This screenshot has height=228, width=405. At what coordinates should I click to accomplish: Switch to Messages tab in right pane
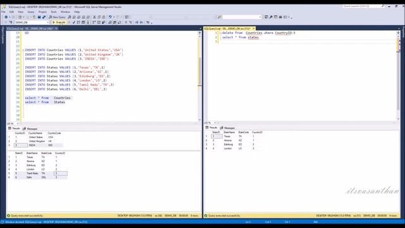tap(228, 128)
